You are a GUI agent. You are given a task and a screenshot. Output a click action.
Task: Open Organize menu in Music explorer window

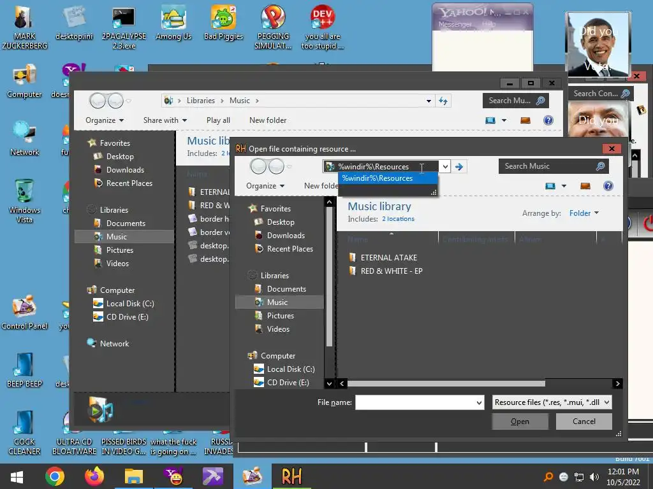click(105, 120)
